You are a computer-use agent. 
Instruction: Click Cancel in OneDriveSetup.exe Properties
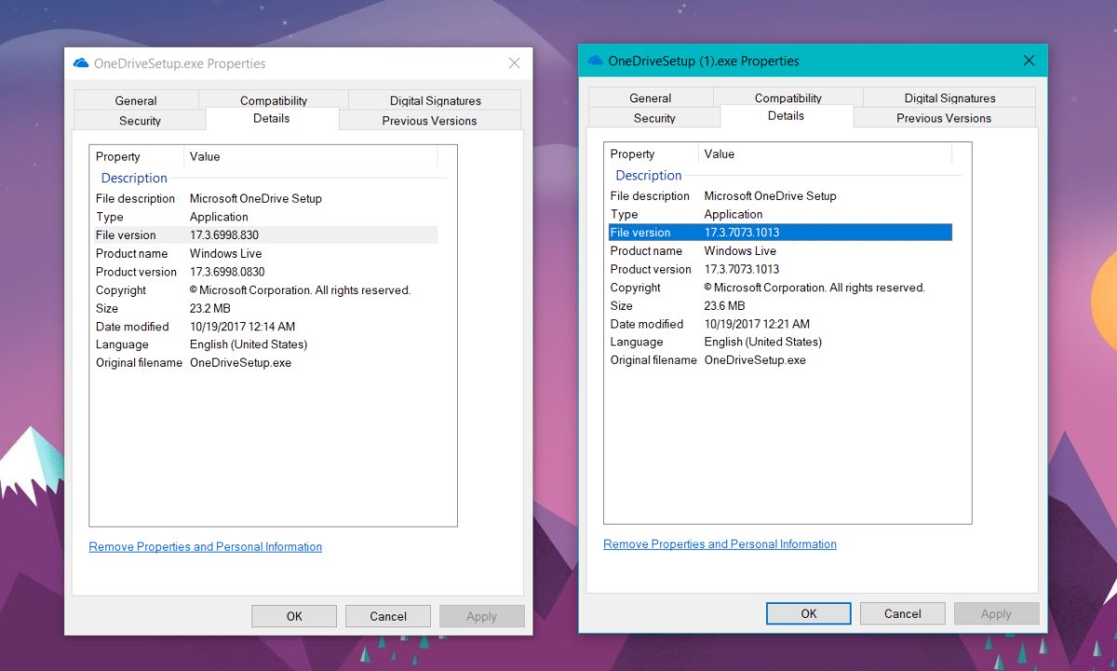[388, 616]
